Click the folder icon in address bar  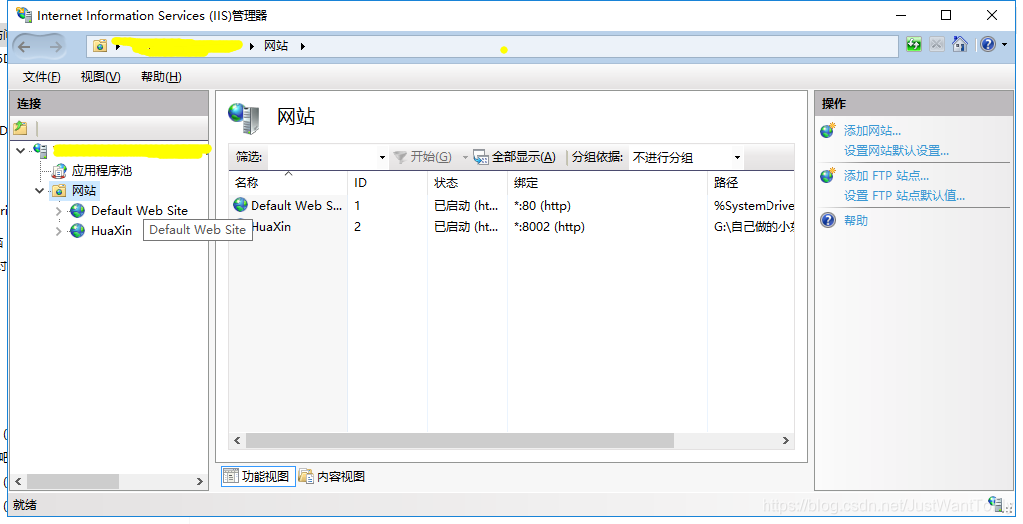[x=99, y=46]
